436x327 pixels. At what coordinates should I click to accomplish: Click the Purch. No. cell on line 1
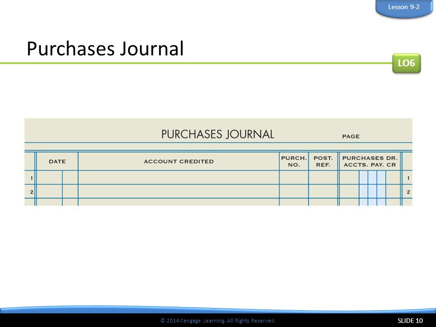coord(294,178)
